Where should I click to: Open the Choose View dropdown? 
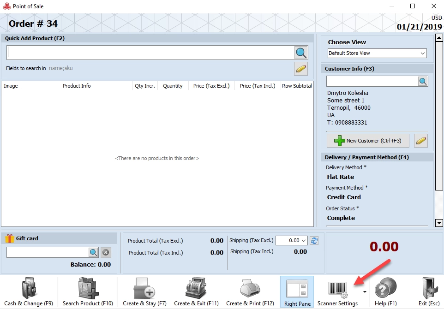(377, 53)
